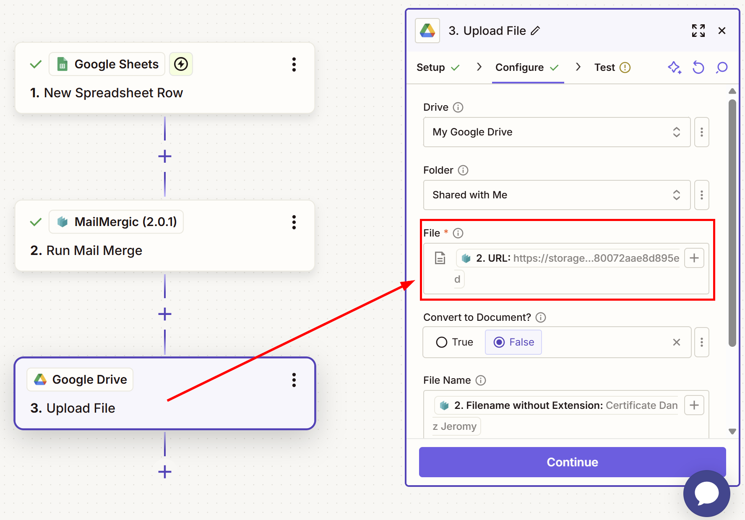
Task: Click the Google Drive icon in the panel header
Action: (x=427, y=30)
